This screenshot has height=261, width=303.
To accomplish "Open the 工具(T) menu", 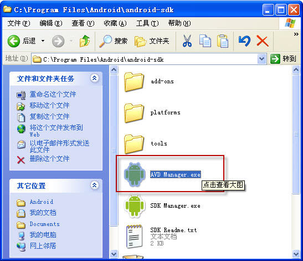I will point(147,23).
